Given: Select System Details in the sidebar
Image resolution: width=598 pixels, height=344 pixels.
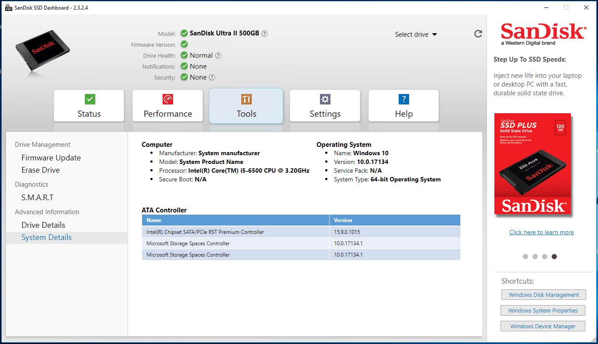Looking at the screenshot, I should click(x=67, y=237).
